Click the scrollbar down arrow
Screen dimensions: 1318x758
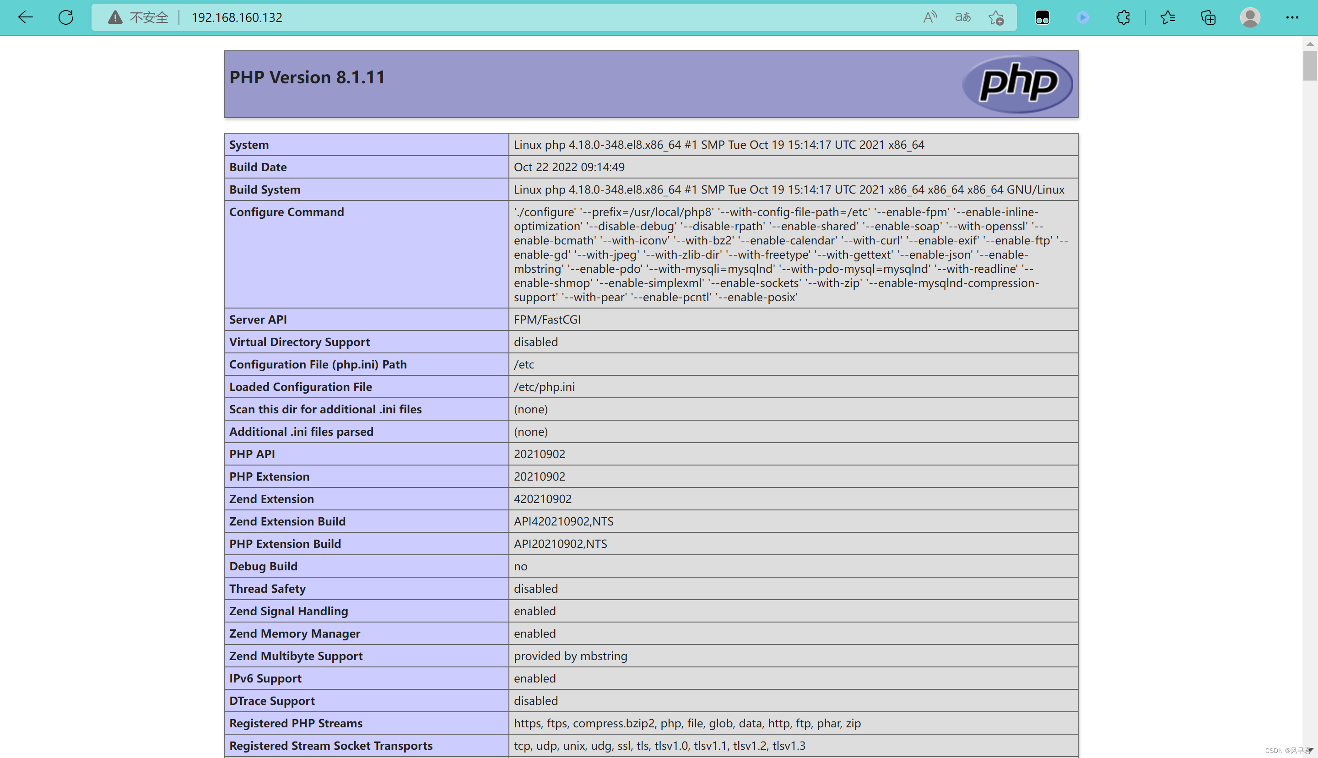[1310, 750]
